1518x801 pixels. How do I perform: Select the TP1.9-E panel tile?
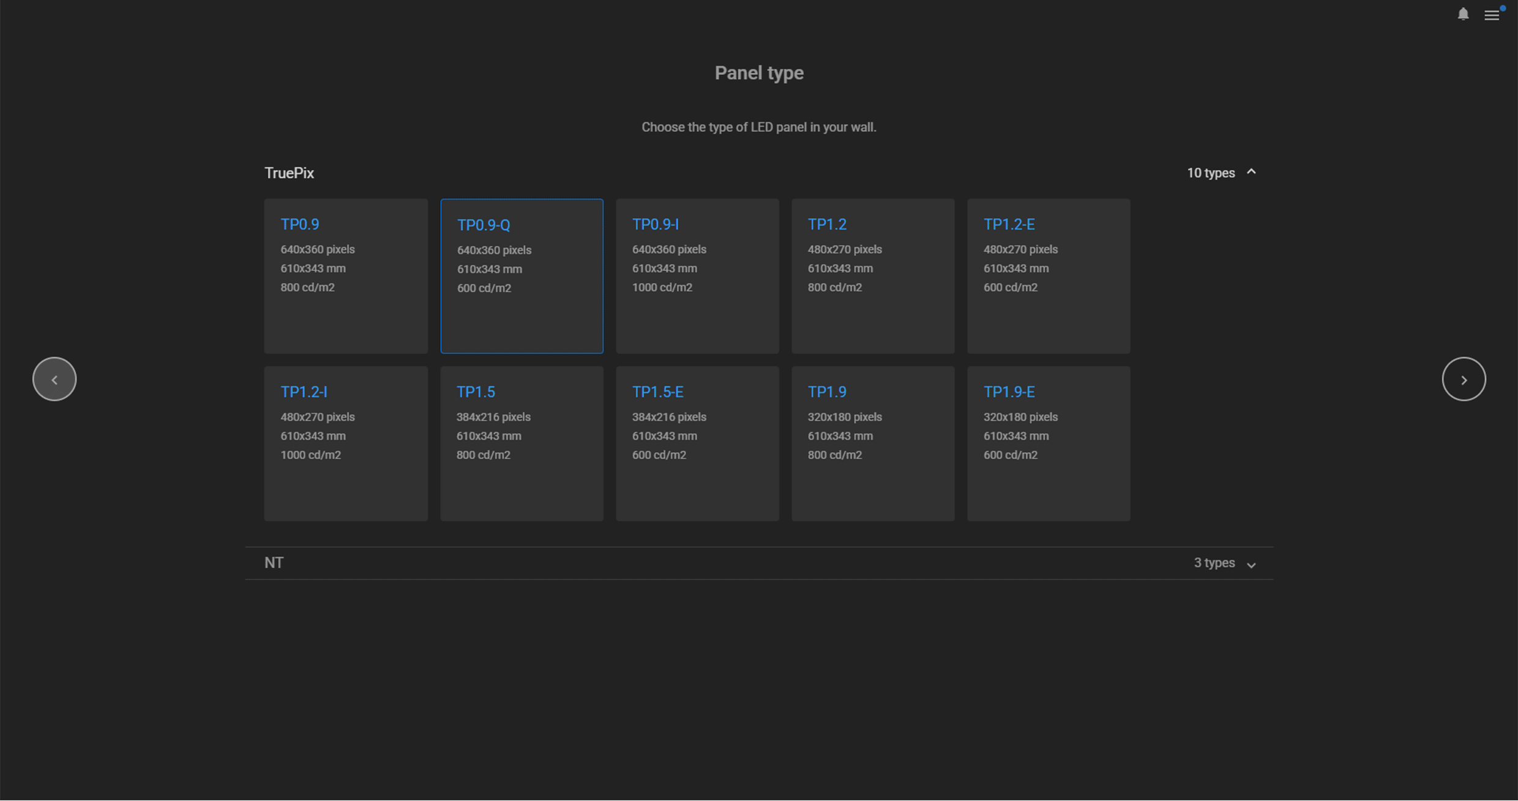1049,444
